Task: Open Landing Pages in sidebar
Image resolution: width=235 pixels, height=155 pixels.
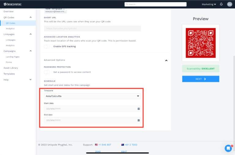Action: pos(13,57)
